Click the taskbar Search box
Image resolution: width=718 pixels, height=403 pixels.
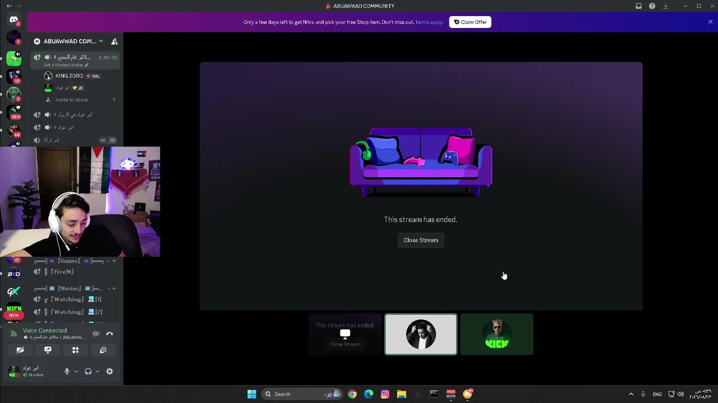(302, 394)
